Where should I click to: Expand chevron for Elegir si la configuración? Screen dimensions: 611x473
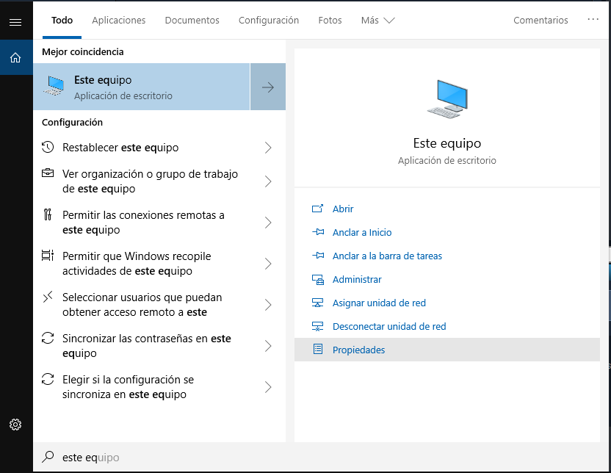[268, 387]
